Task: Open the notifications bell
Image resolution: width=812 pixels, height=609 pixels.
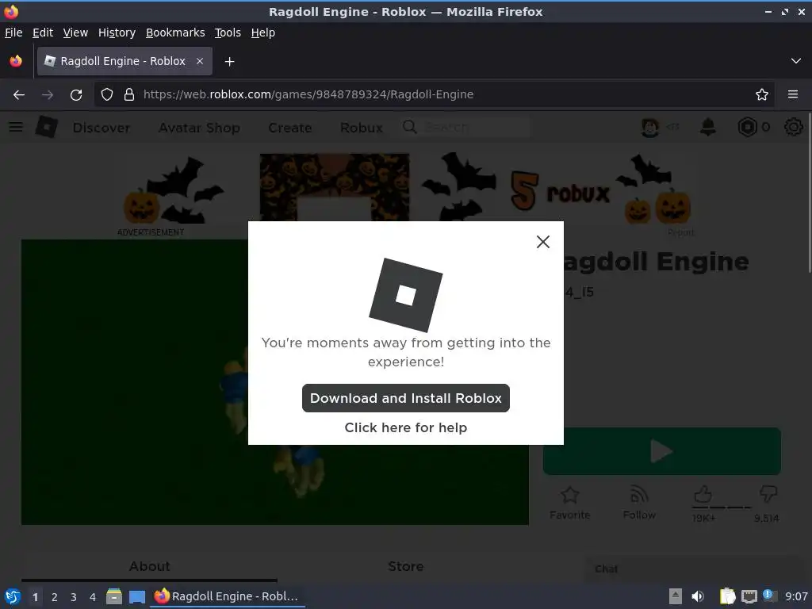Action: [x=708, y=127]
